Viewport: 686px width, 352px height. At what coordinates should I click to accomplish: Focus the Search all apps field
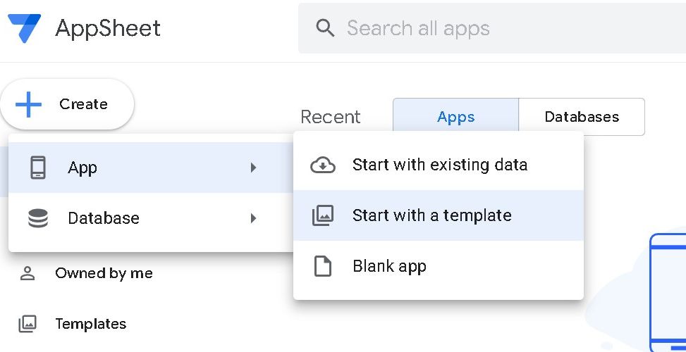494,28
